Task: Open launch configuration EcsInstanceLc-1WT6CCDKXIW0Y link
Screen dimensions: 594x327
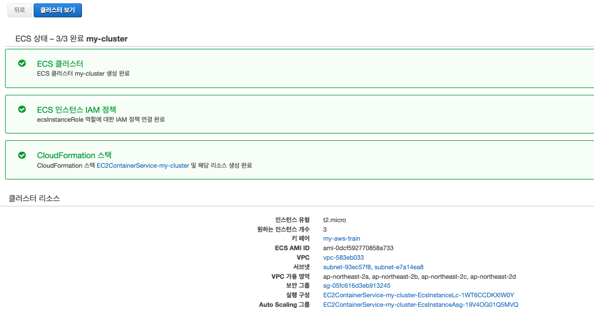Action: click(x=419, y=295)
